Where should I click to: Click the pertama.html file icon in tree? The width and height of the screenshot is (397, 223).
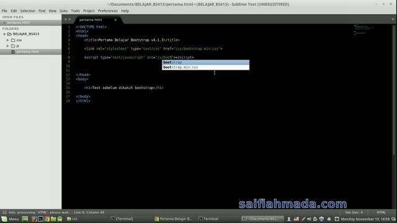click(x=13, y=51)
